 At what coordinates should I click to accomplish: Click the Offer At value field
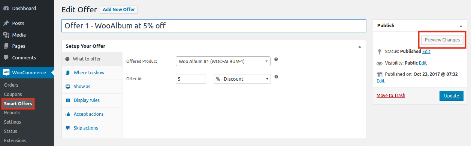point(191,79)
